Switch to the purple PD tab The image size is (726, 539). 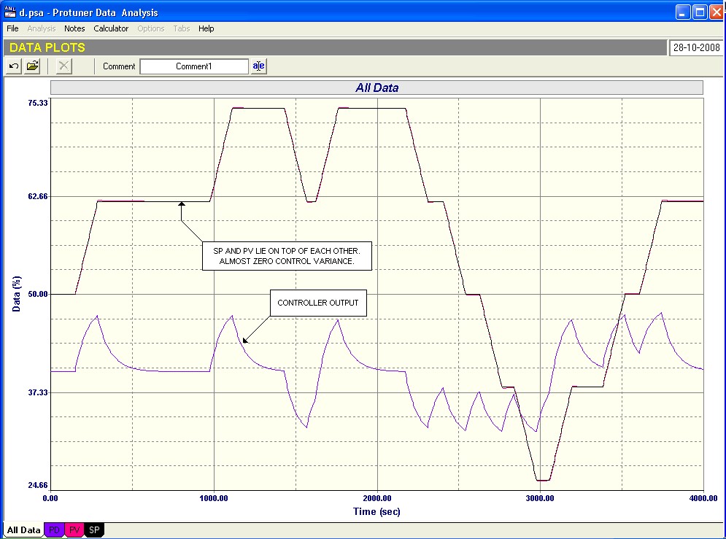coord(55,530)
